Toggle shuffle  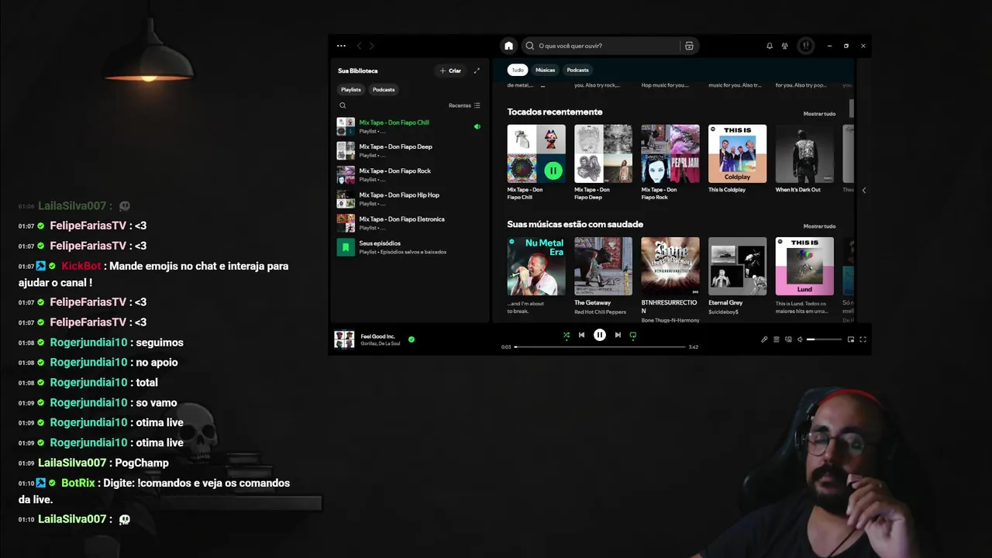(567, 335)
